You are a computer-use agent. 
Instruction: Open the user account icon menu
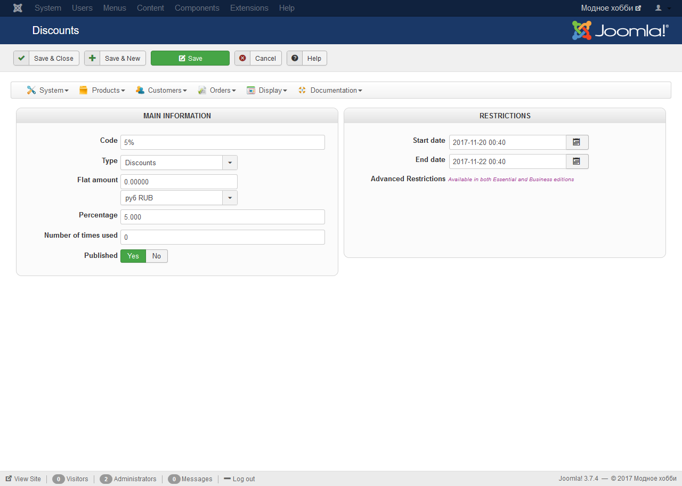click(662, 8)
